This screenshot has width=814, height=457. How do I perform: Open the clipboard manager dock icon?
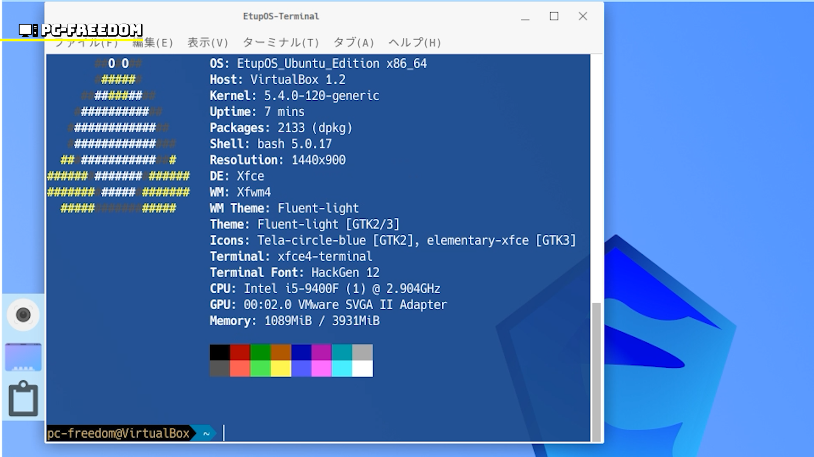click(x=23, y=399)
